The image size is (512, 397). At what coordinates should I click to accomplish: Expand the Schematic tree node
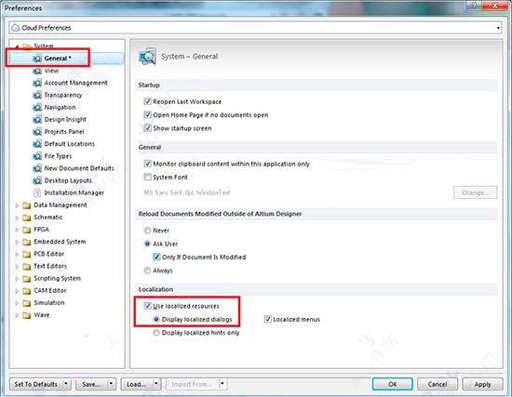17,218
